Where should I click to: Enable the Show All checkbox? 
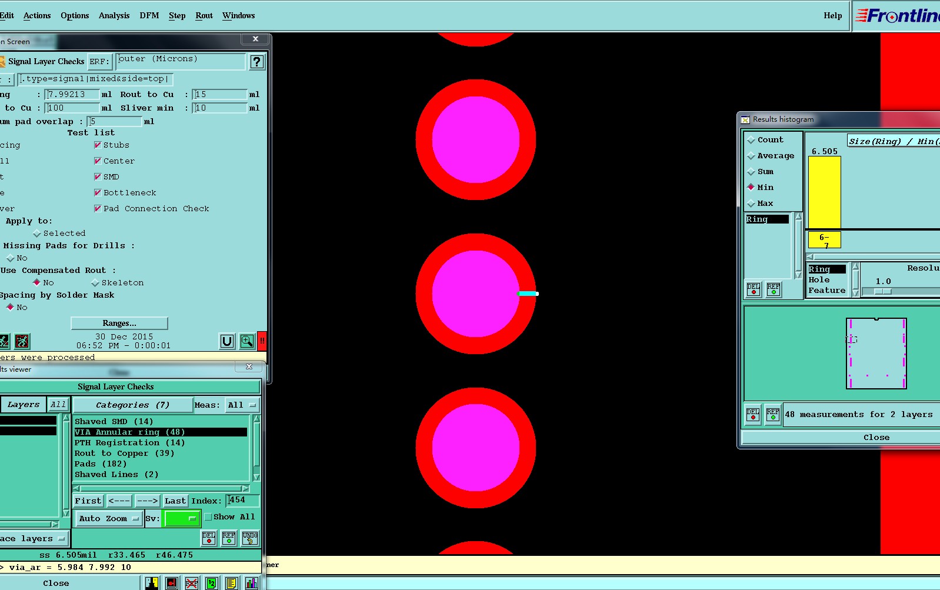click(208, 517)
